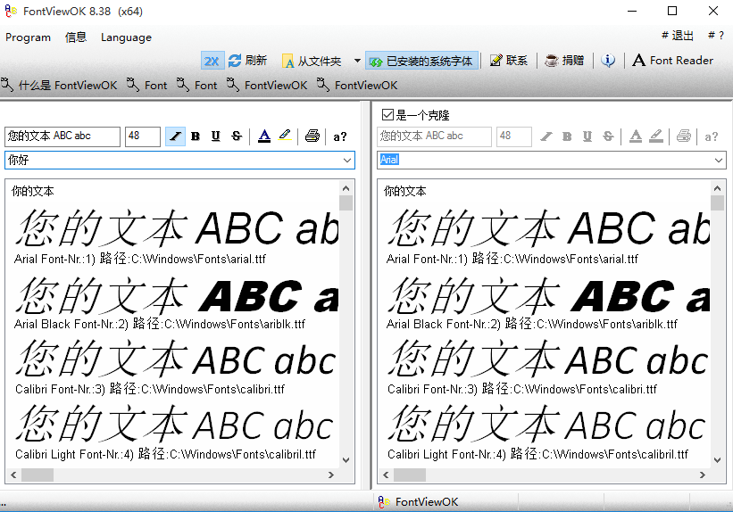Pick the font color with the A icon
The image size is (733, 512).
point(263,136)
